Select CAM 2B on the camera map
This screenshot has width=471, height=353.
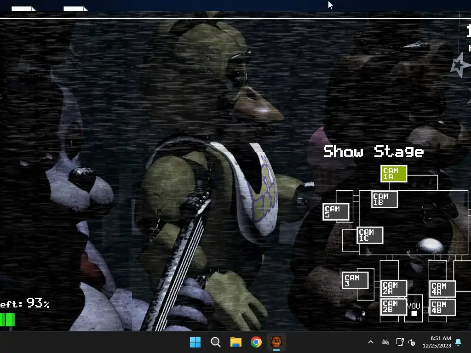[x=394, y=307]
